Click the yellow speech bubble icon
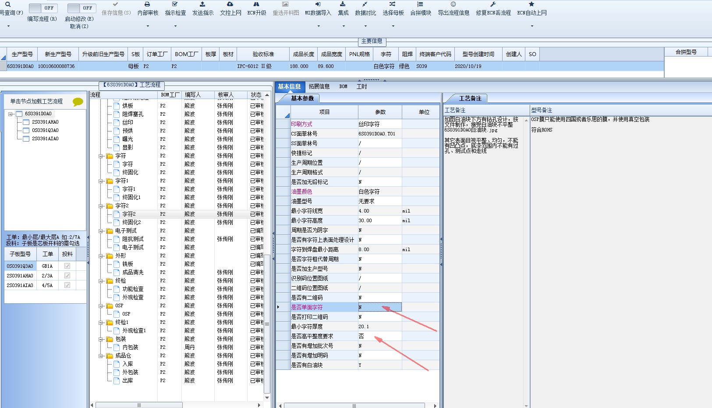Image resolution: width=712 pixels, height=408 pixels. pos(78,102)
